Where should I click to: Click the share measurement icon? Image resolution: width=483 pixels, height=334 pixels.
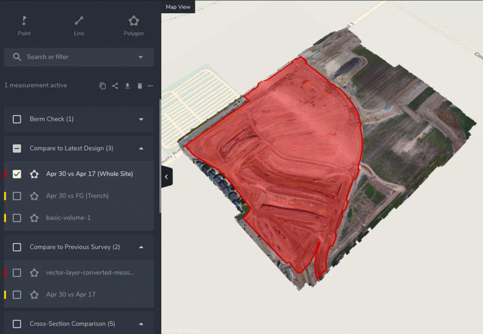coord(115,86)
